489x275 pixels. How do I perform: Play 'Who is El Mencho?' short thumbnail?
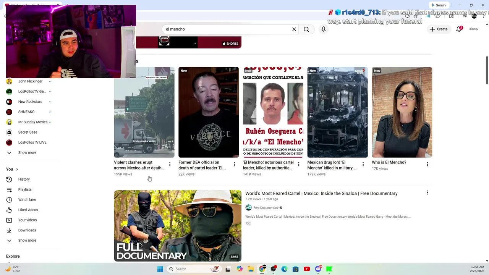(402, 112)
